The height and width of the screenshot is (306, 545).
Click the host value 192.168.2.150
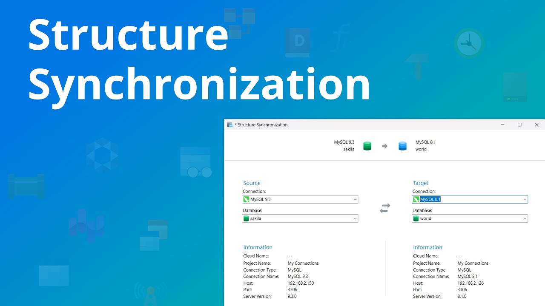click(x=301, y=283)
